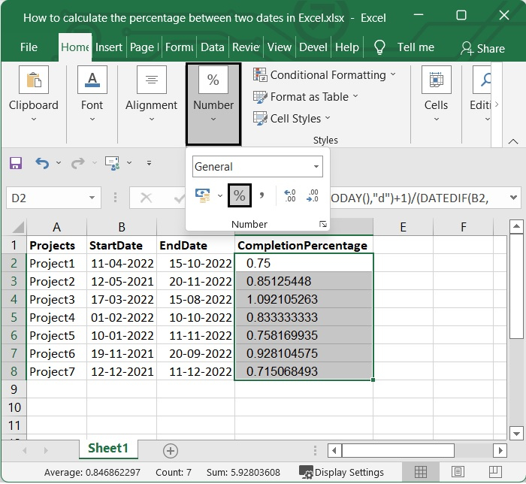This screenshot has width=526, height=484.
Task: Click the Decrease Decimal icon
Action: (313, 195)
